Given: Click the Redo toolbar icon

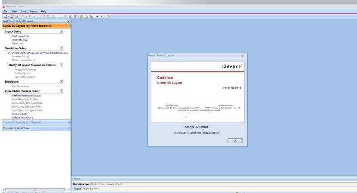Looking at the screenshot, I should pyautogui.click(x=30, y=16).
